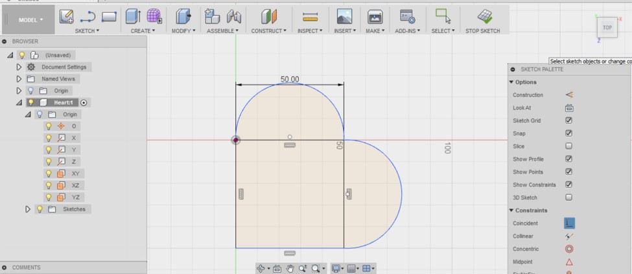Open the INSERT menu
Viewport: 632px width, 274px height.
345,30
